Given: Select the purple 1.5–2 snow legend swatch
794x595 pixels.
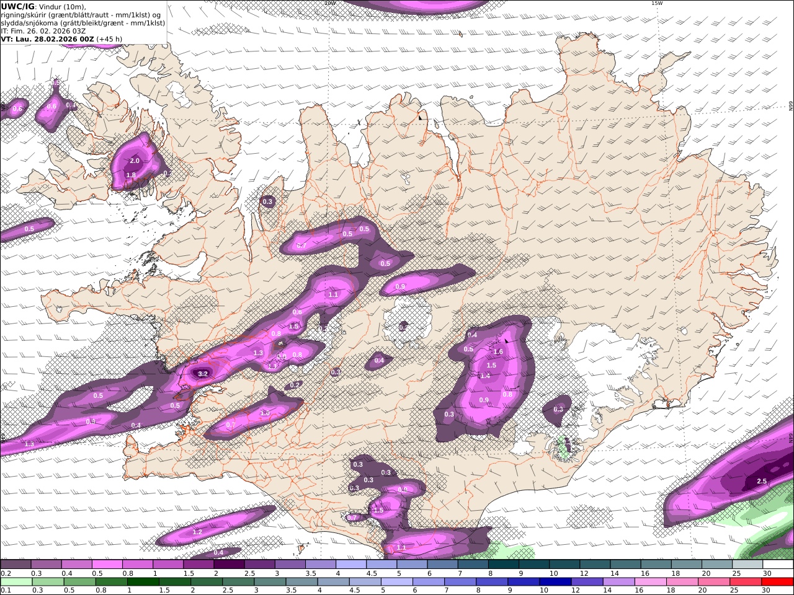Looking at the screenshot, I should click(x=198, y=565).
